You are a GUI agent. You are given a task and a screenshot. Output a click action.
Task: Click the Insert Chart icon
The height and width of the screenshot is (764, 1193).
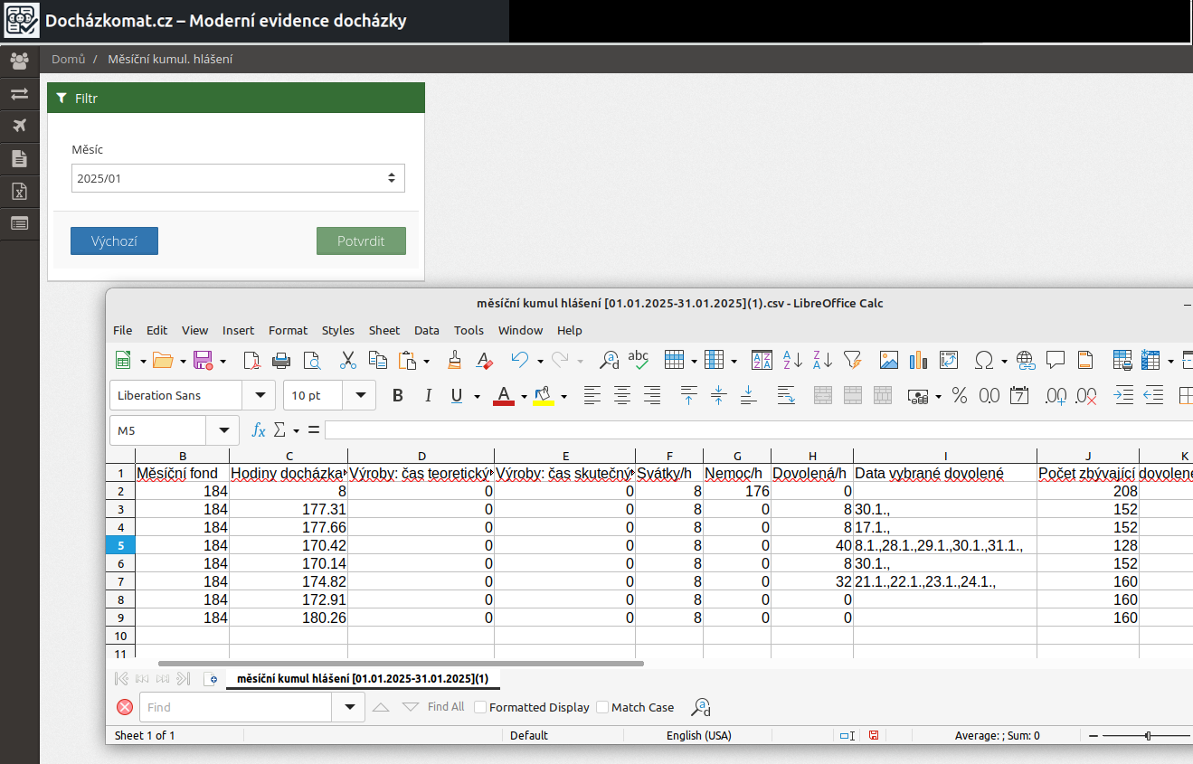(x=919, y=361)
